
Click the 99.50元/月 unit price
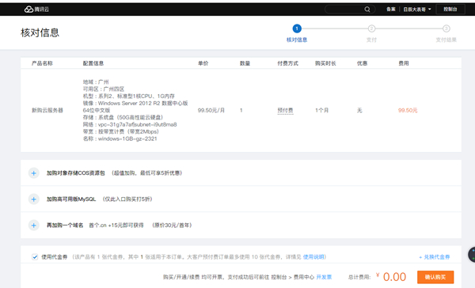click(x=211, y=111)
